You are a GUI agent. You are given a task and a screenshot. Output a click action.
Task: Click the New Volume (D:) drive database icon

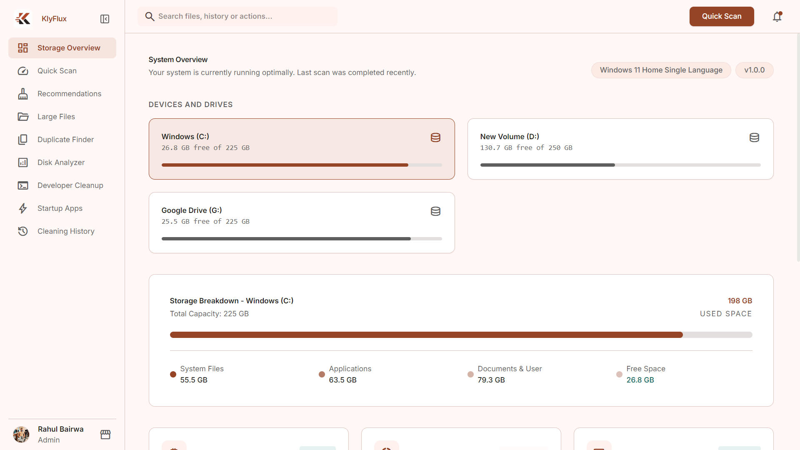(x=754, y=137)
